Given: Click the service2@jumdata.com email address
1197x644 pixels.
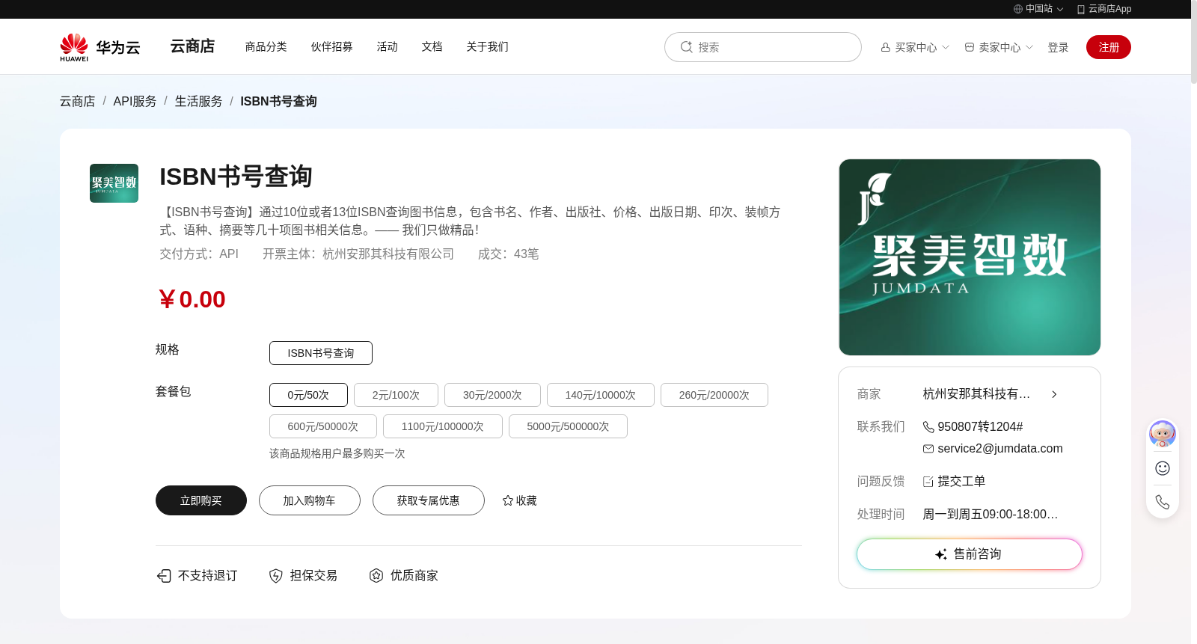Looking at the screenshot, I should [x=1000, y=449].
